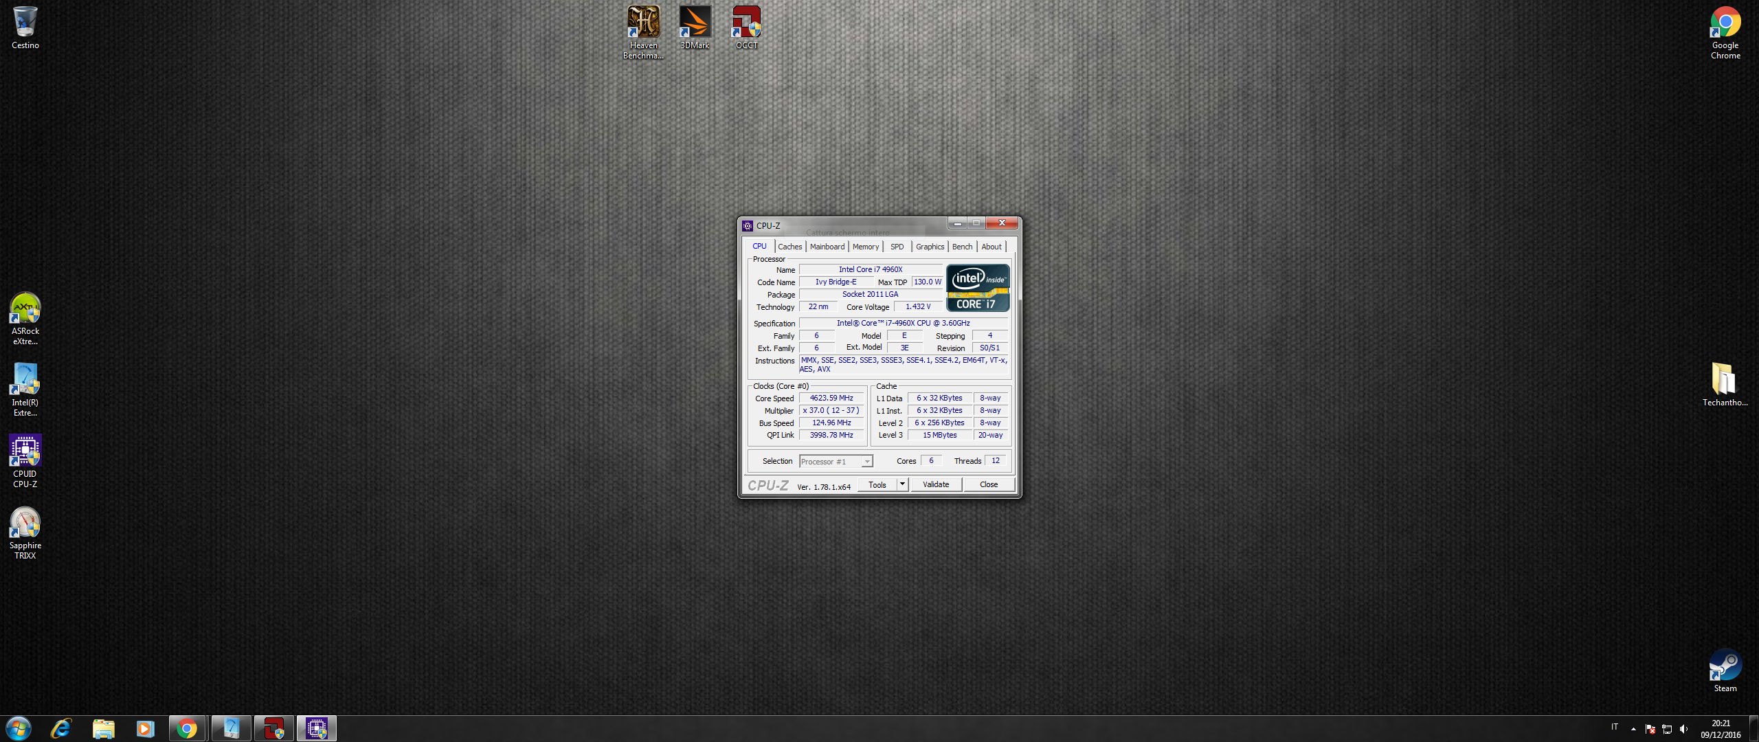Click the Threads value 12

[x=996, y=460]
